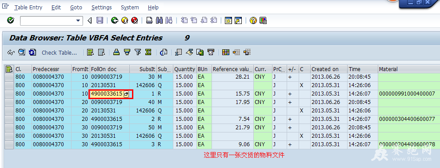
Task: Click the SAP menu icon beside Table Entry
Action: [5, 7]
